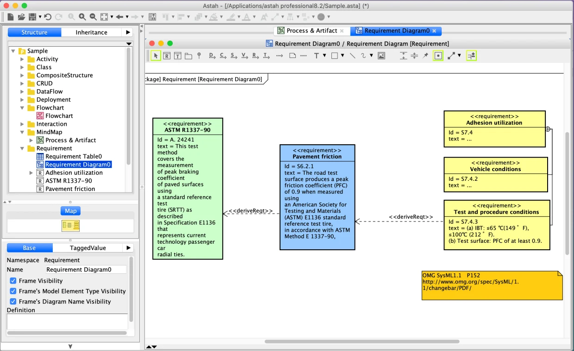Uncheck Frame's Diagram Name Visibility
The width and height of the screenshot is (574, 351).
13,302
